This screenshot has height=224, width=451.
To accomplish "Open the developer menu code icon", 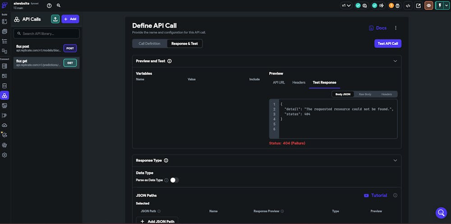I will pyautogui.click(x=408, y=5).
